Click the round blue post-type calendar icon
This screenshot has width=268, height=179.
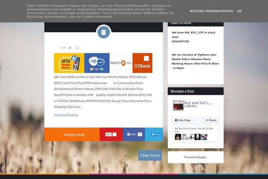coord(104,32)
